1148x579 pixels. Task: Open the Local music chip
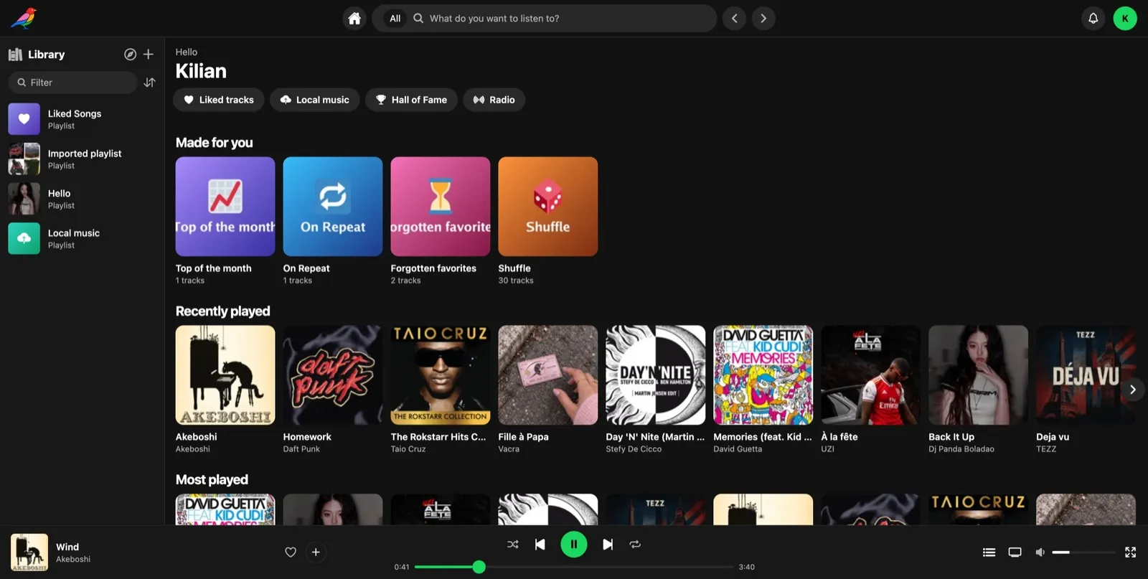click(x=315, y=100)
